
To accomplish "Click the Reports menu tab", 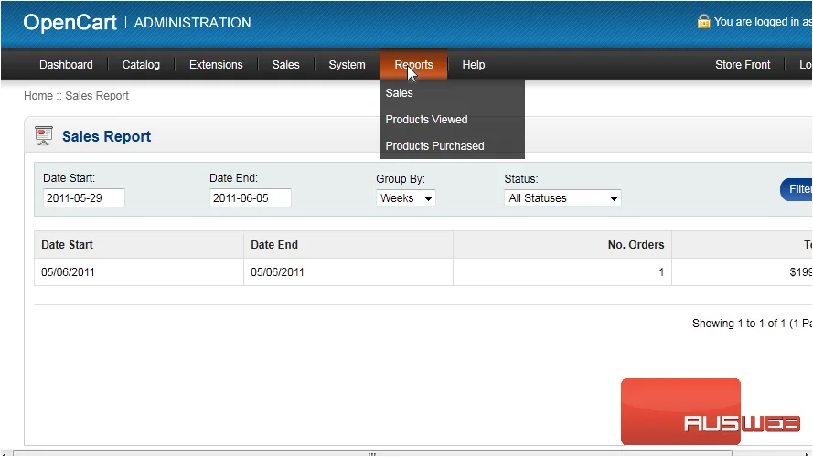I will coord(413,65).
